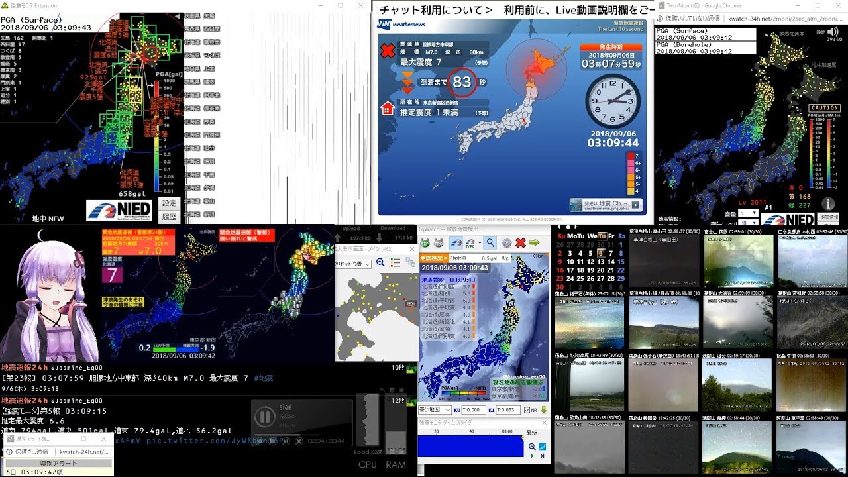Open EqWatch magnifier search tool
The width and height of the screenshot is (848, 477).
coord(490,243)
